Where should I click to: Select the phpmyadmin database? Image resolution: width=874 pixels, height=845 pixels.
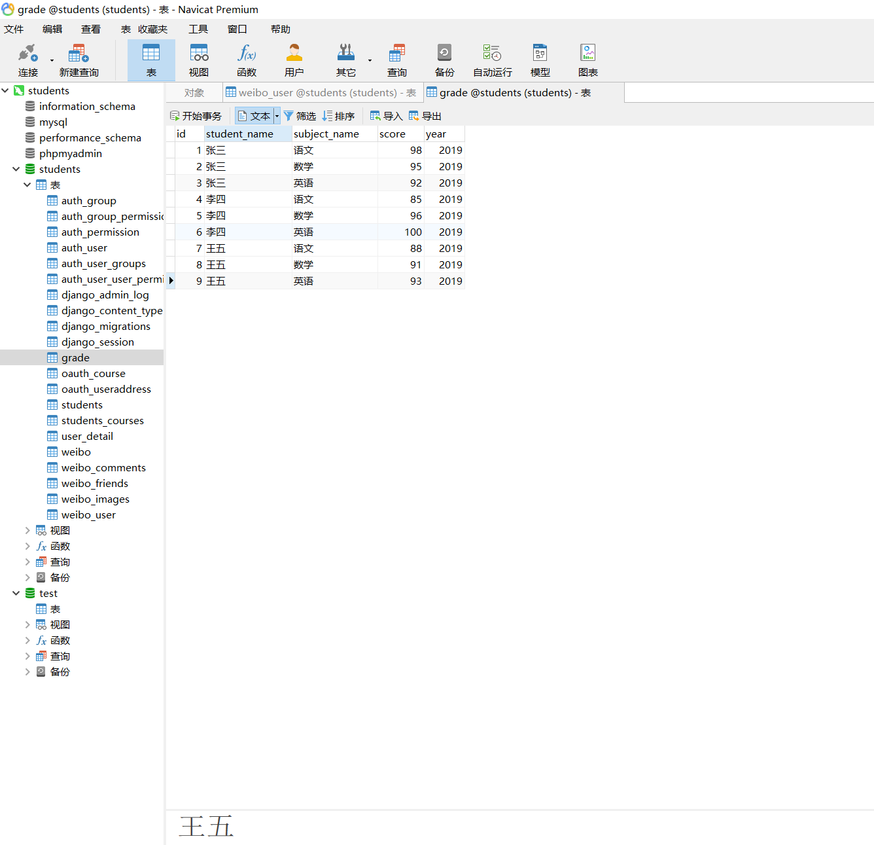click(70, 153)
